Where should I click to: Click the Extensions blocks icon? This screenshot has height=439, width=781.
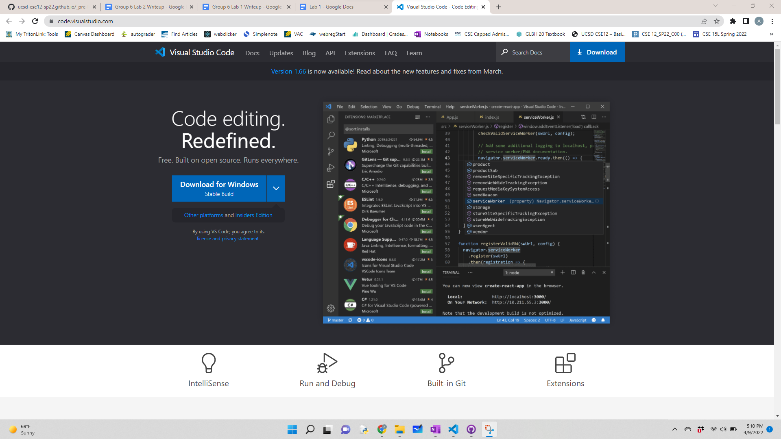tap(565, 363)
